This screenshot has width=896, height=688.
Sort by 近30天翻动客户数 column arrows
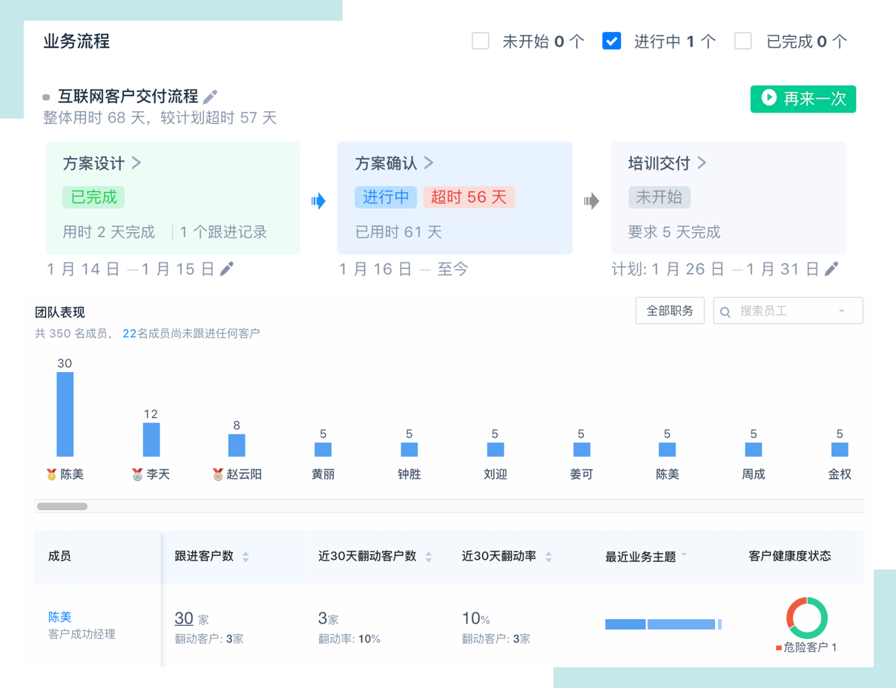[428, 557]
